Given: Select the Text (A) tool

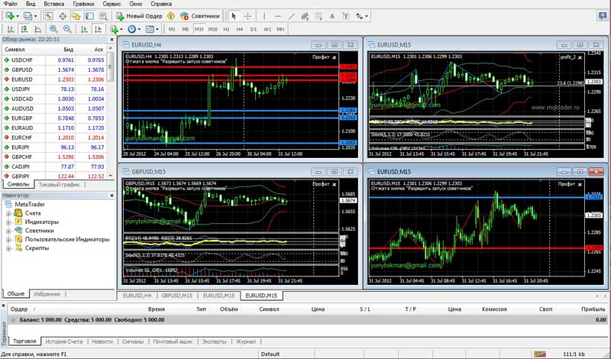Looking at the screenshot, I should tap(332, 16).
